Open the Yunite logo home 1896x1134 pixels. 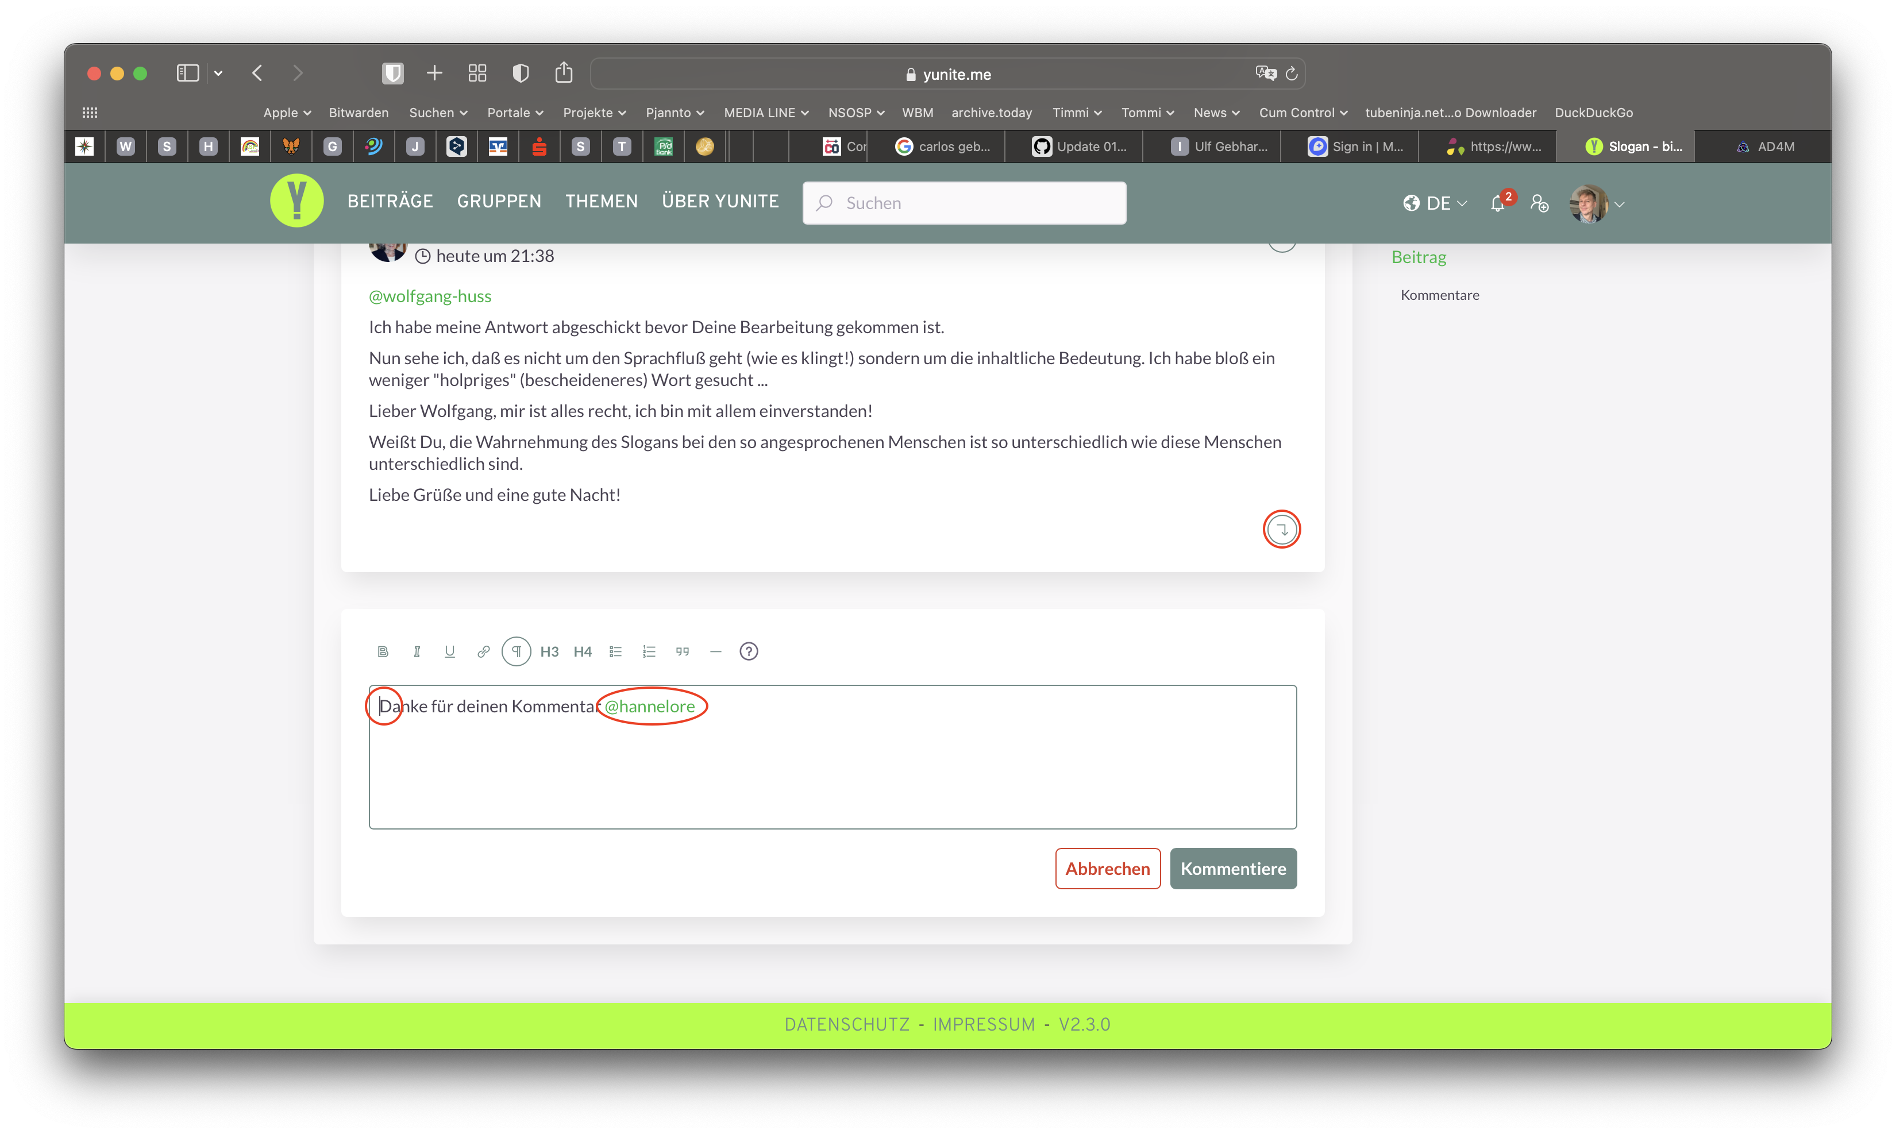[x=296, y=201]
